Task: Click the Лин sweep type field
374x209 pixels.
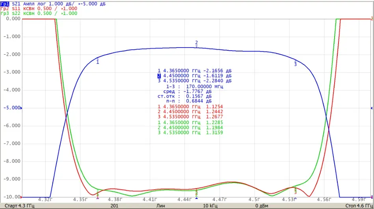Action: [x=160, y=206]
